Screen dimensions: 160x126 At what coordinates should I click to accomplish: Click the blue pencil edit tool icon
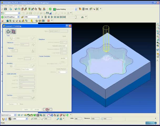[58, 119]
